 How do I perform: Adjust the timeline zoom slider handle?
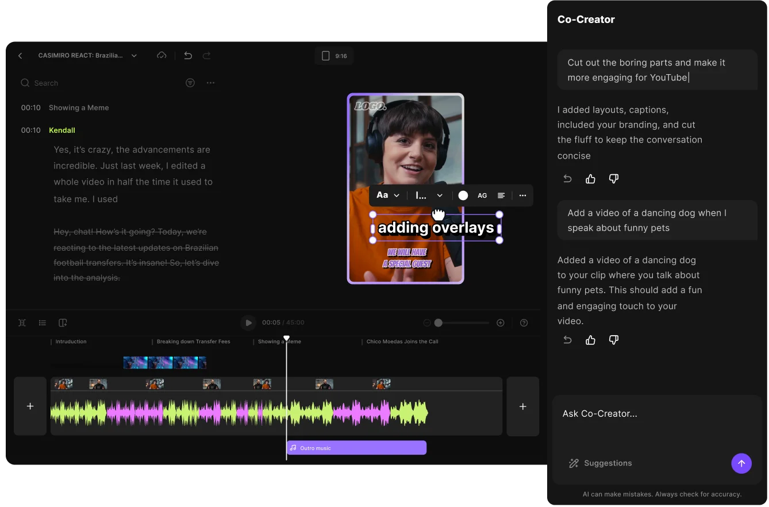point(439,322)
